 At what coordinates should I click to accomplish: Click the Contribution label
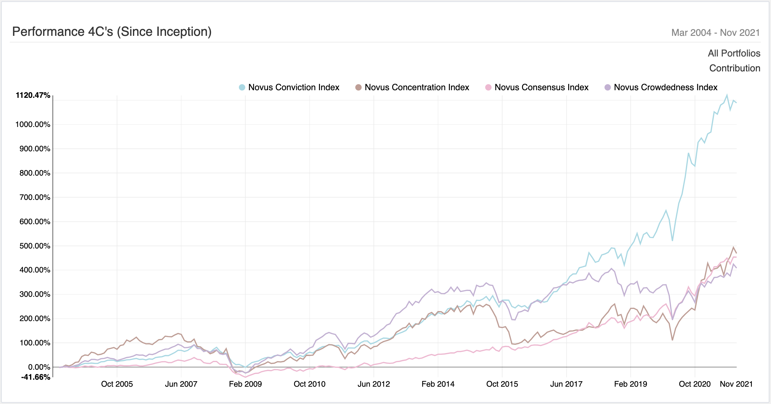[735, 68]
